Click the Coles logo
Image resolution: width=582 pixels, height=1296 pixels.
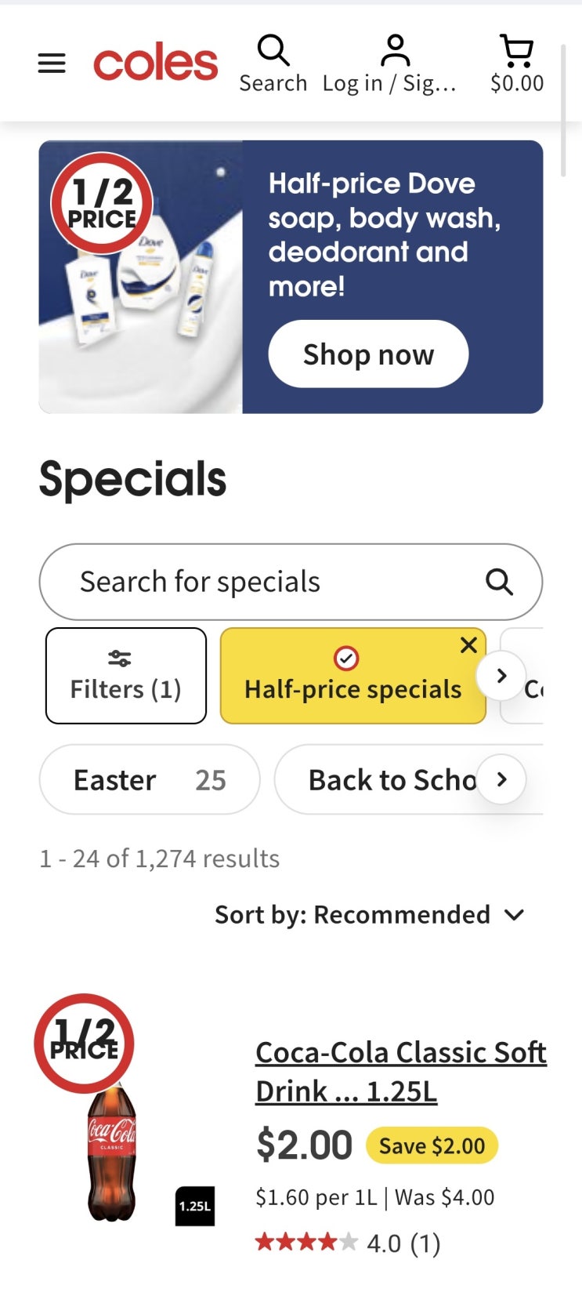pyautogui.click(x=155, y=64)
